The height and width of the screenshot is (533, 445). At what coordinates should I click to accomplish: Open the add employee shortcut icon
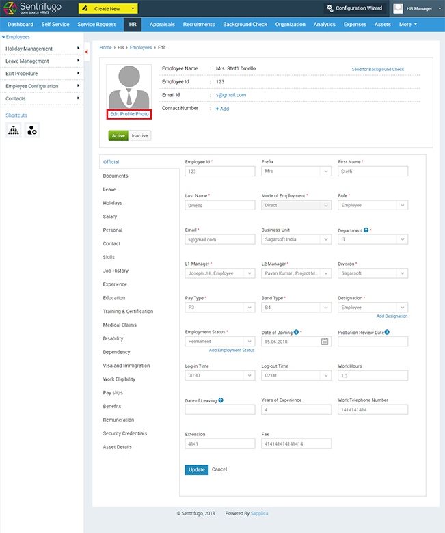coord(32,130)
